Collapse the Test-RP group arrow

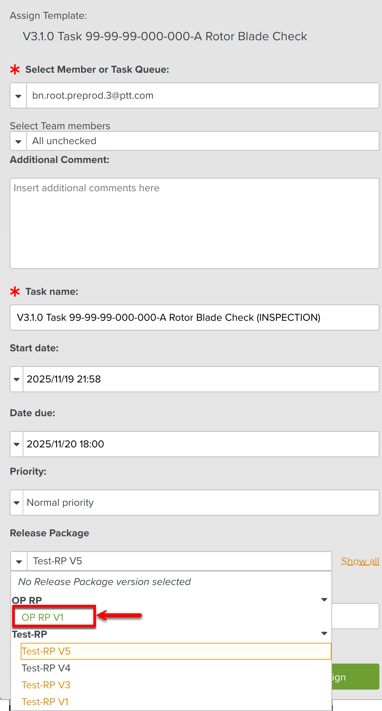pos(324,633)
